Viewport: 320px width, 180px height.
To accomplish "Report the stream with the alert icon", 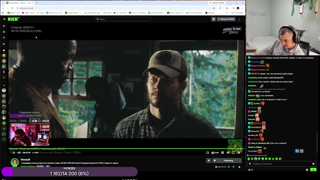I will pos(239,167).
